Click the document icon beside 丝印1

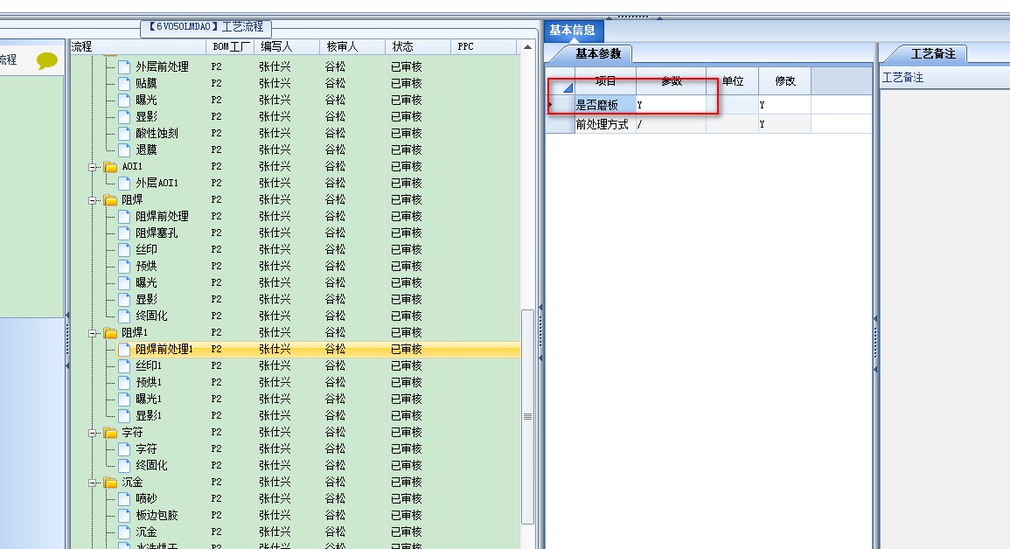coord(125,366)
